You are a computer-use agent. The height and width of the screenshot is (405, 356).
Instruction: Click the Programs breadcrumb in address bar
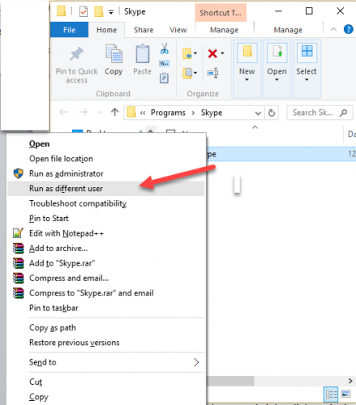click(168, 113)
